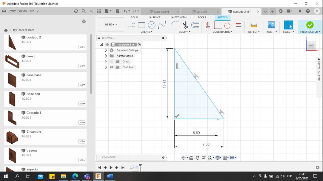Select the Line sketch tool
Viewport: 323px width, 181px height.
[131, 25]
